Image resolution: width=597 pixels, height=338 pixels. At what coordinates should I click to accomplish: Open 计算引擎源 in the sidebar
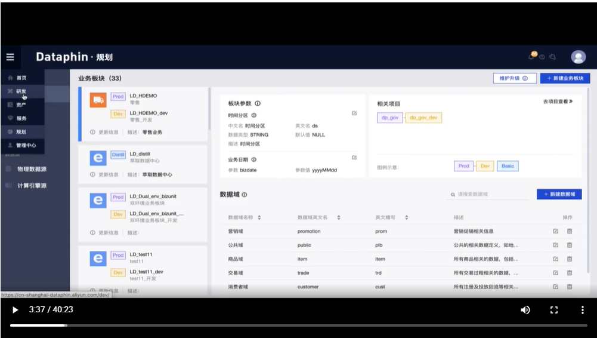click(x=32, y=186)
